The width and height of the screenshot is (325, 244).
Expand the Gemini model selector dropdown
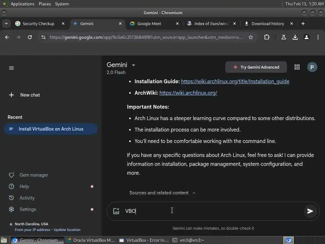(134, 65)
